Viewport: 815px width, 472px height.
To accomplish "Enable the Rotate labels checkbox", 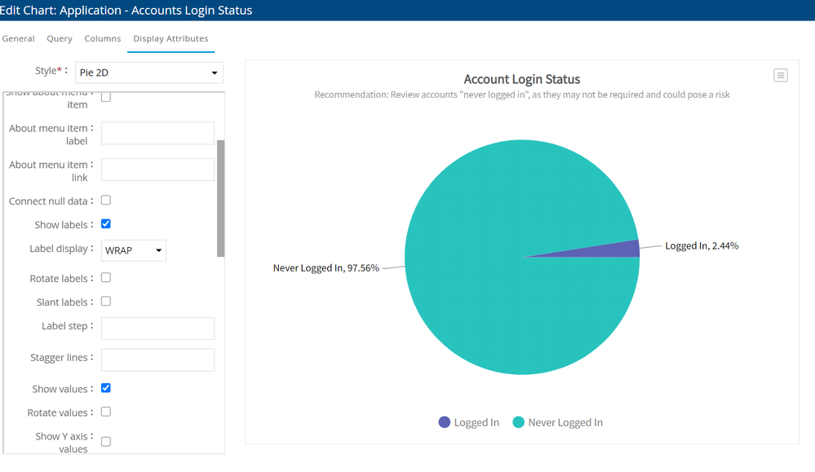I will [106, 278].
